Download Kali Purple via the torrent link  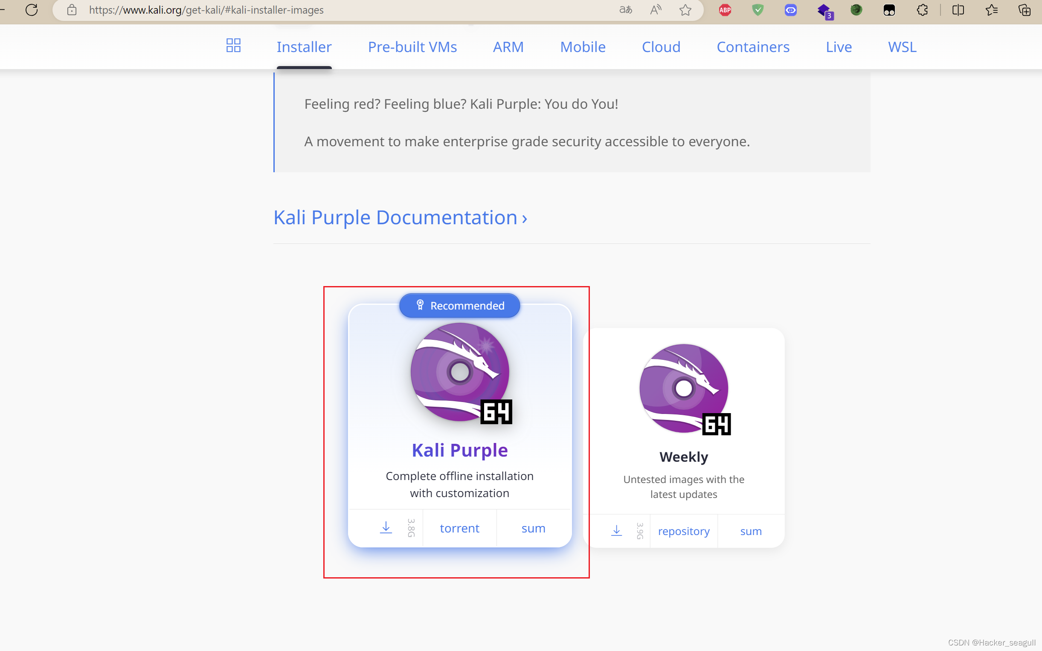[x=459, y=528]
